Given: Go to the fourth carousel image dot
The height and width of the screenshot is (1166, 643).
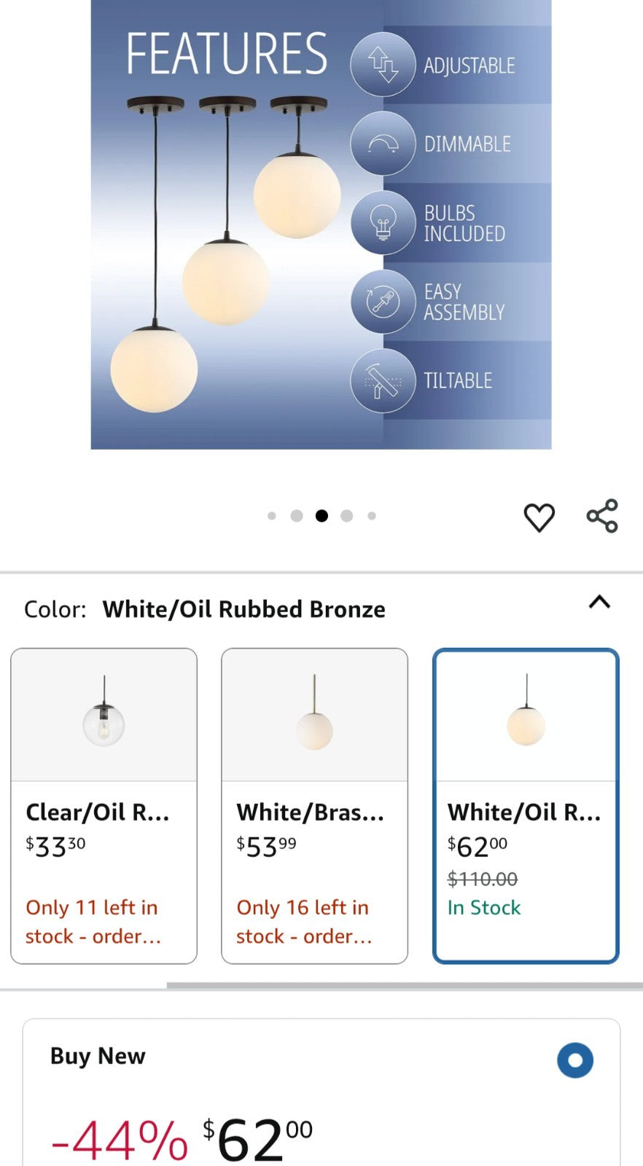Looking at the screenshot, I should click(x=347, y=516).
